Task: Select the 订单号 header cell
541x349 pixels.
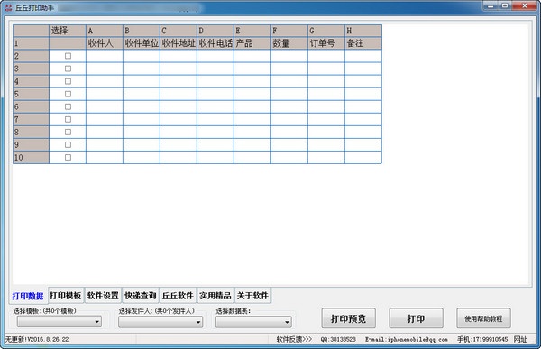Action: 326,43
